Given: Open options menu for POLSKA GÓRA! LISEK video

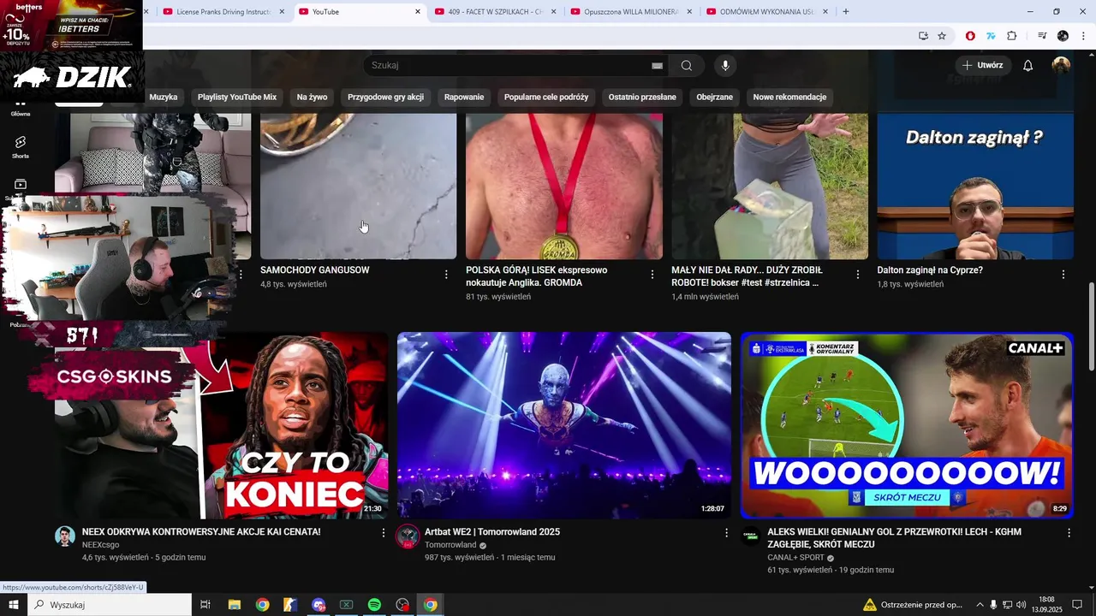Looking at the screenshot, I should [652, 275].
